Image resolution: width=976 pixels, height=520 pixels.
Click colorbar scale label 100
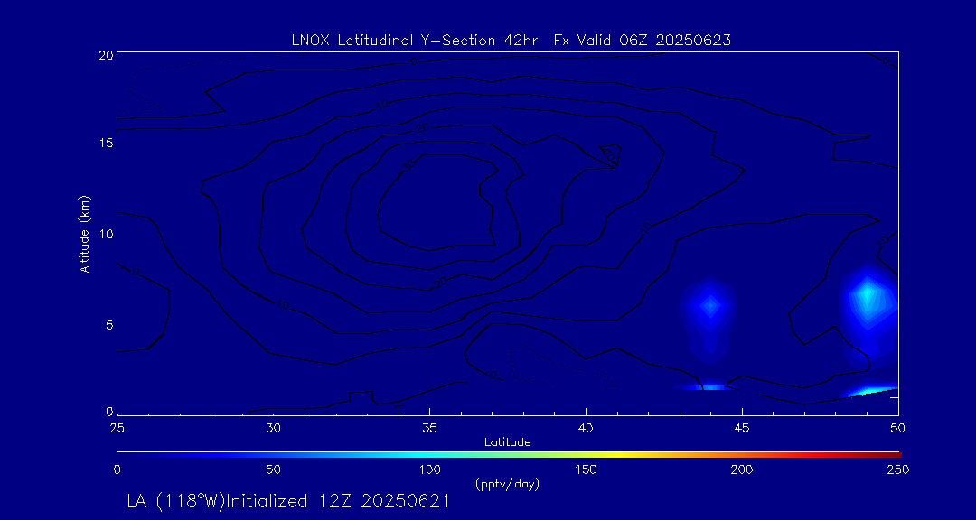[429, 469]
